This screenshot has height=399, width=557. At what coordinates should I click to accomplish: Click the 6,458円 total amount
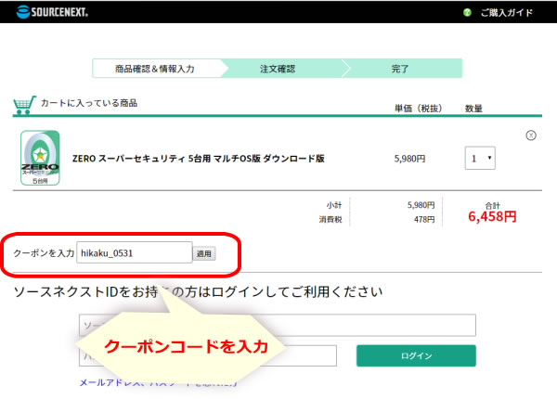coord(492,216)
